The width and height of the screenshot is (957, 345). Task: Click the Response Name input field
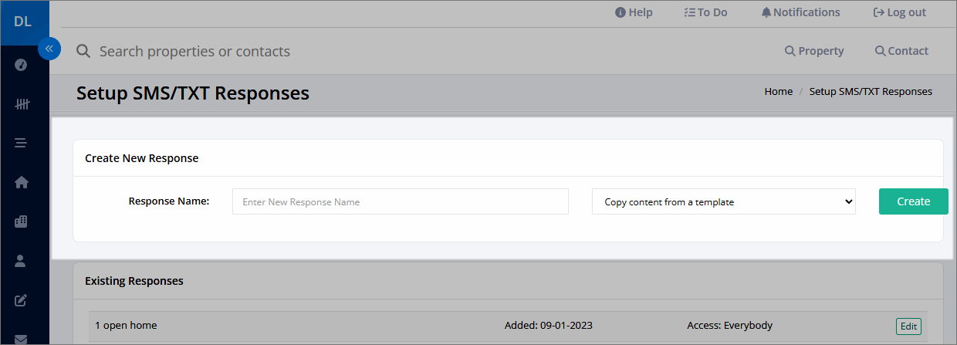click(x=401, y=201)
